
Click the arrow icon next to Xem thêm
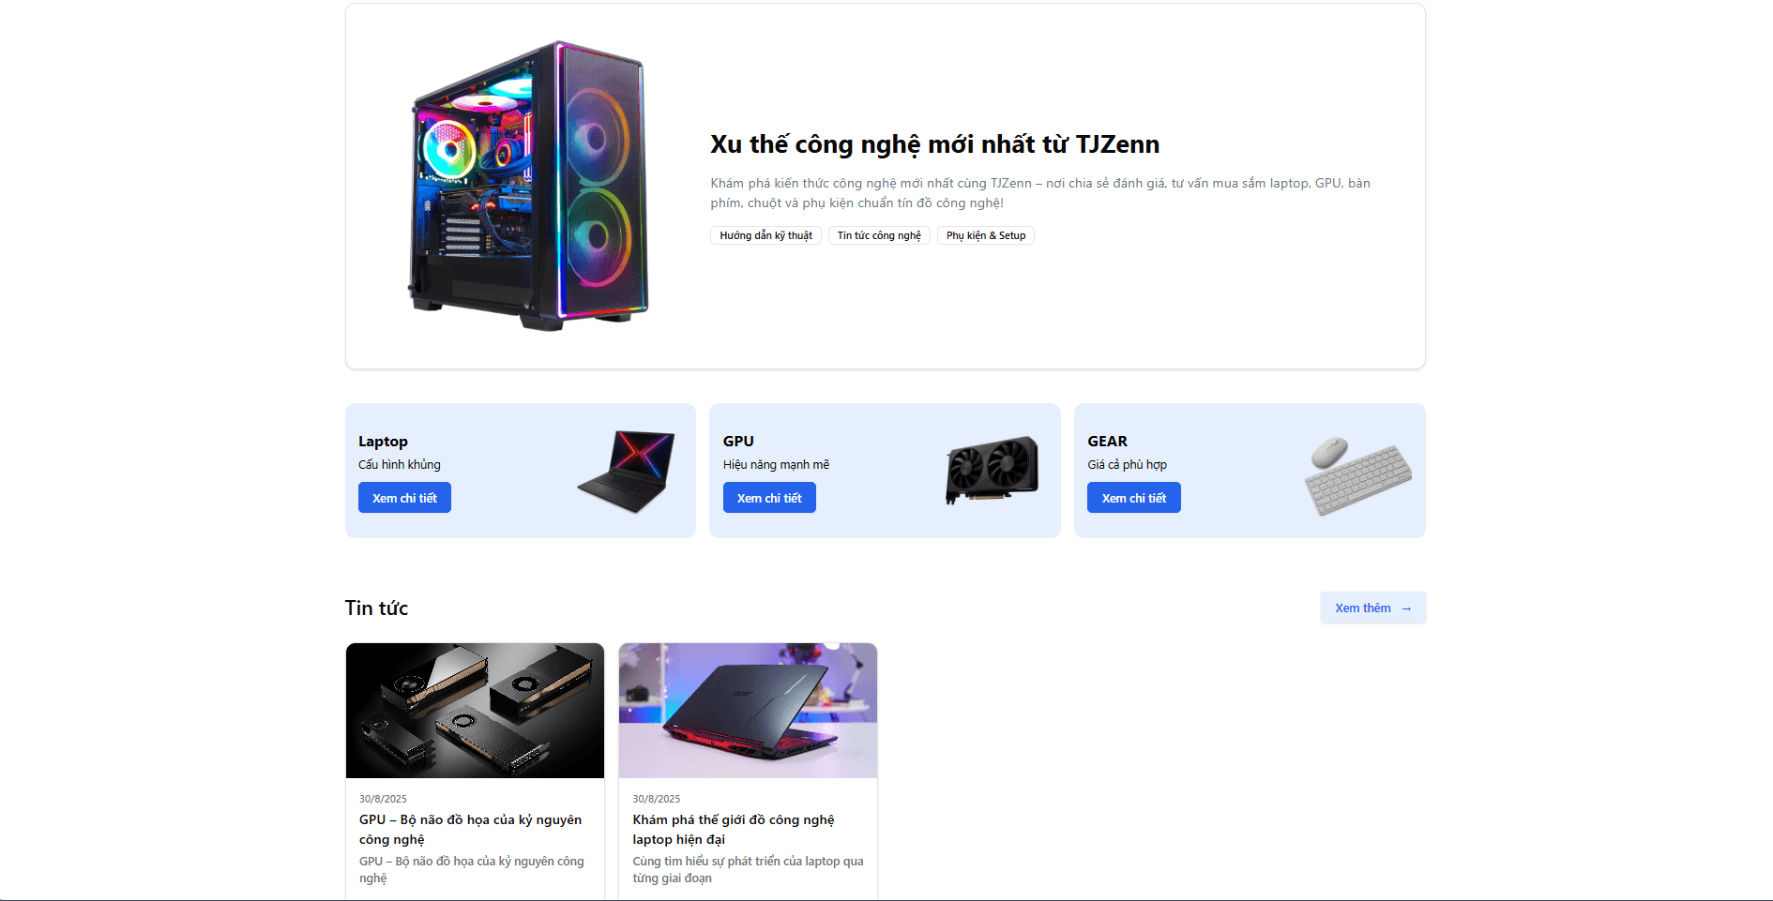coord(1406,608)
